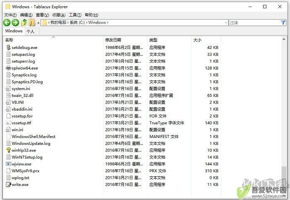The width and height of the screenshot is (290, 200).
Task: Maximize the Tablacus Explorer window
Action: [x=265, y=7]
